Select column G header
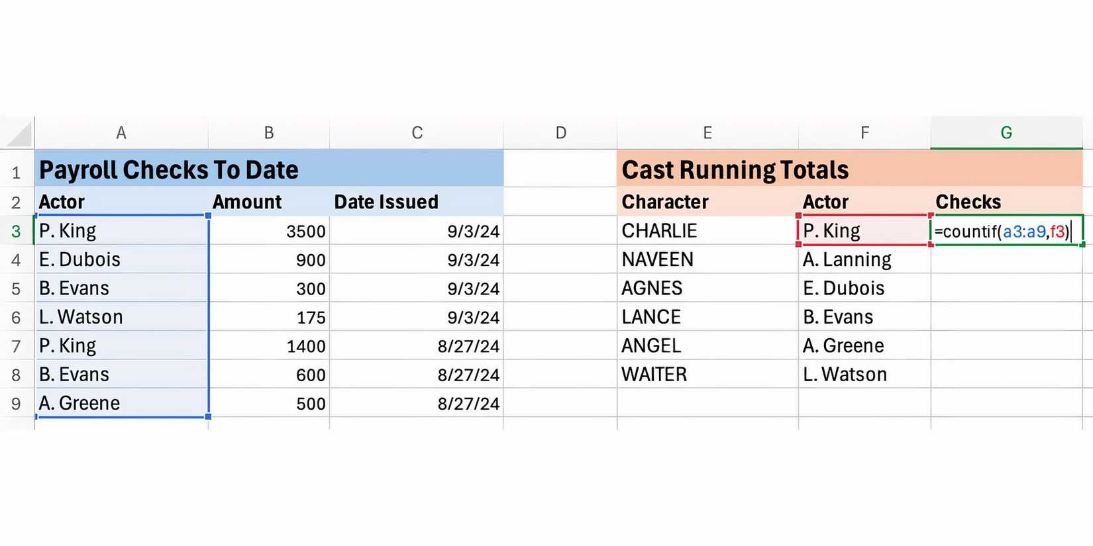Viewport: 1093px width, 546px height. tap(1006, 133)
